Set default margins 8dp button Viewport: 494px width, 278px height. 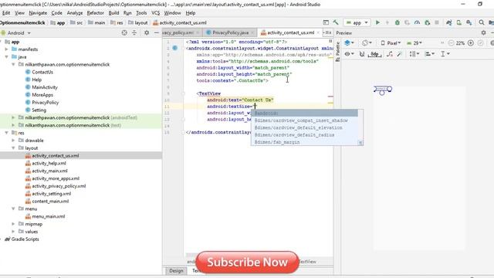pyautogui.click(x=374, y=54)
